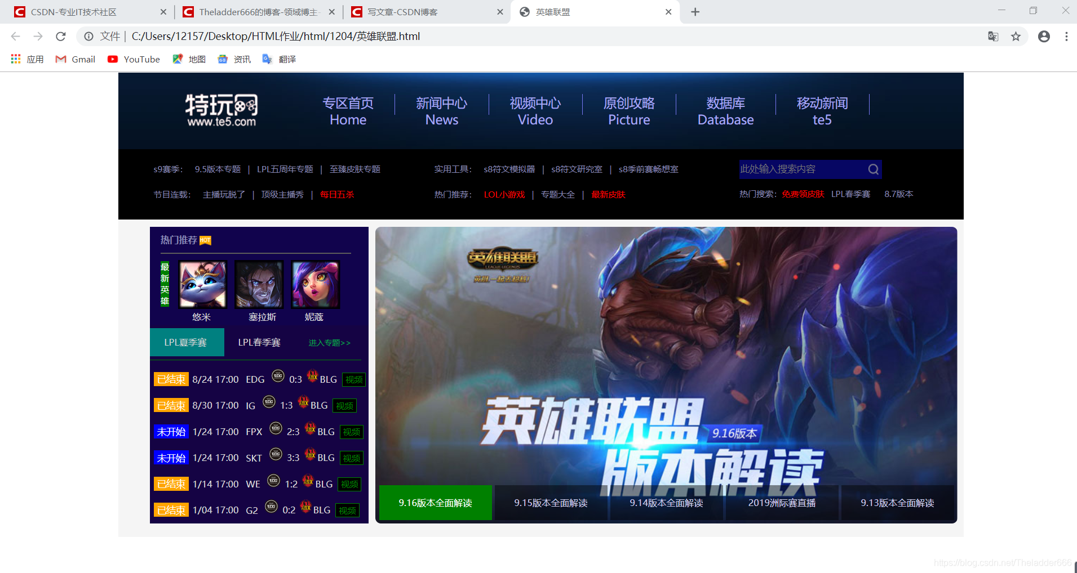
Task: Open the Google Translate page icon
Action: (993, 36)
